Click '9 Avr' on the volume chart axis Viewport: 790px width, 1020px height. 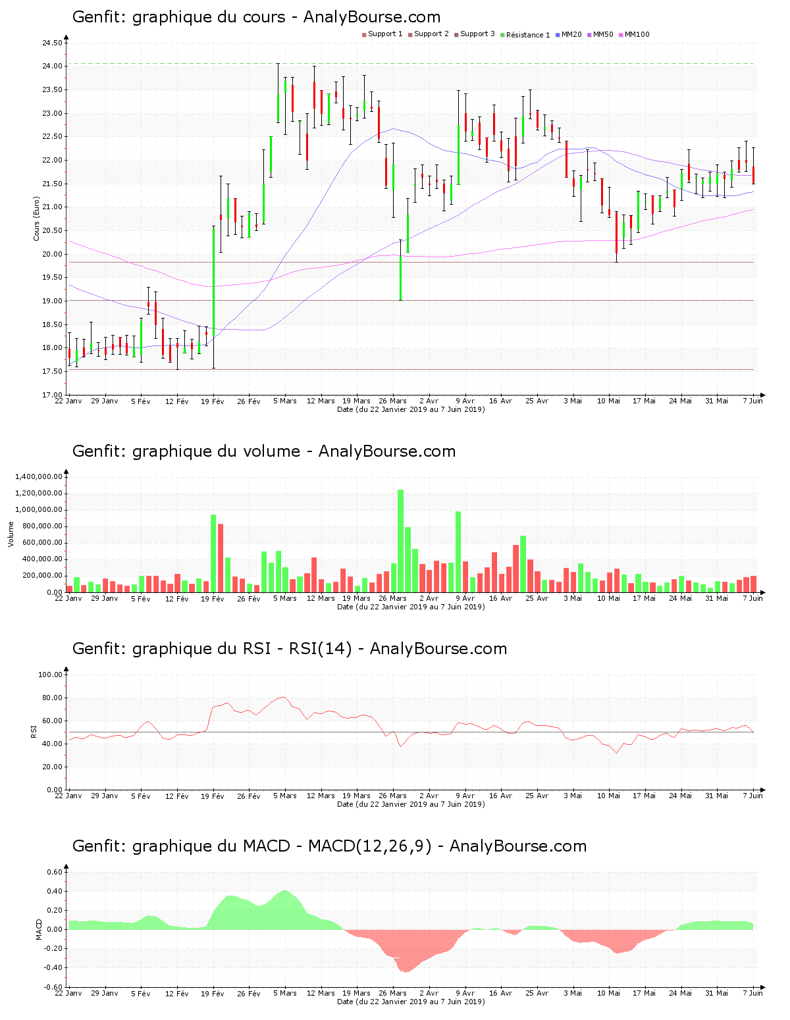tap(465, 598)
